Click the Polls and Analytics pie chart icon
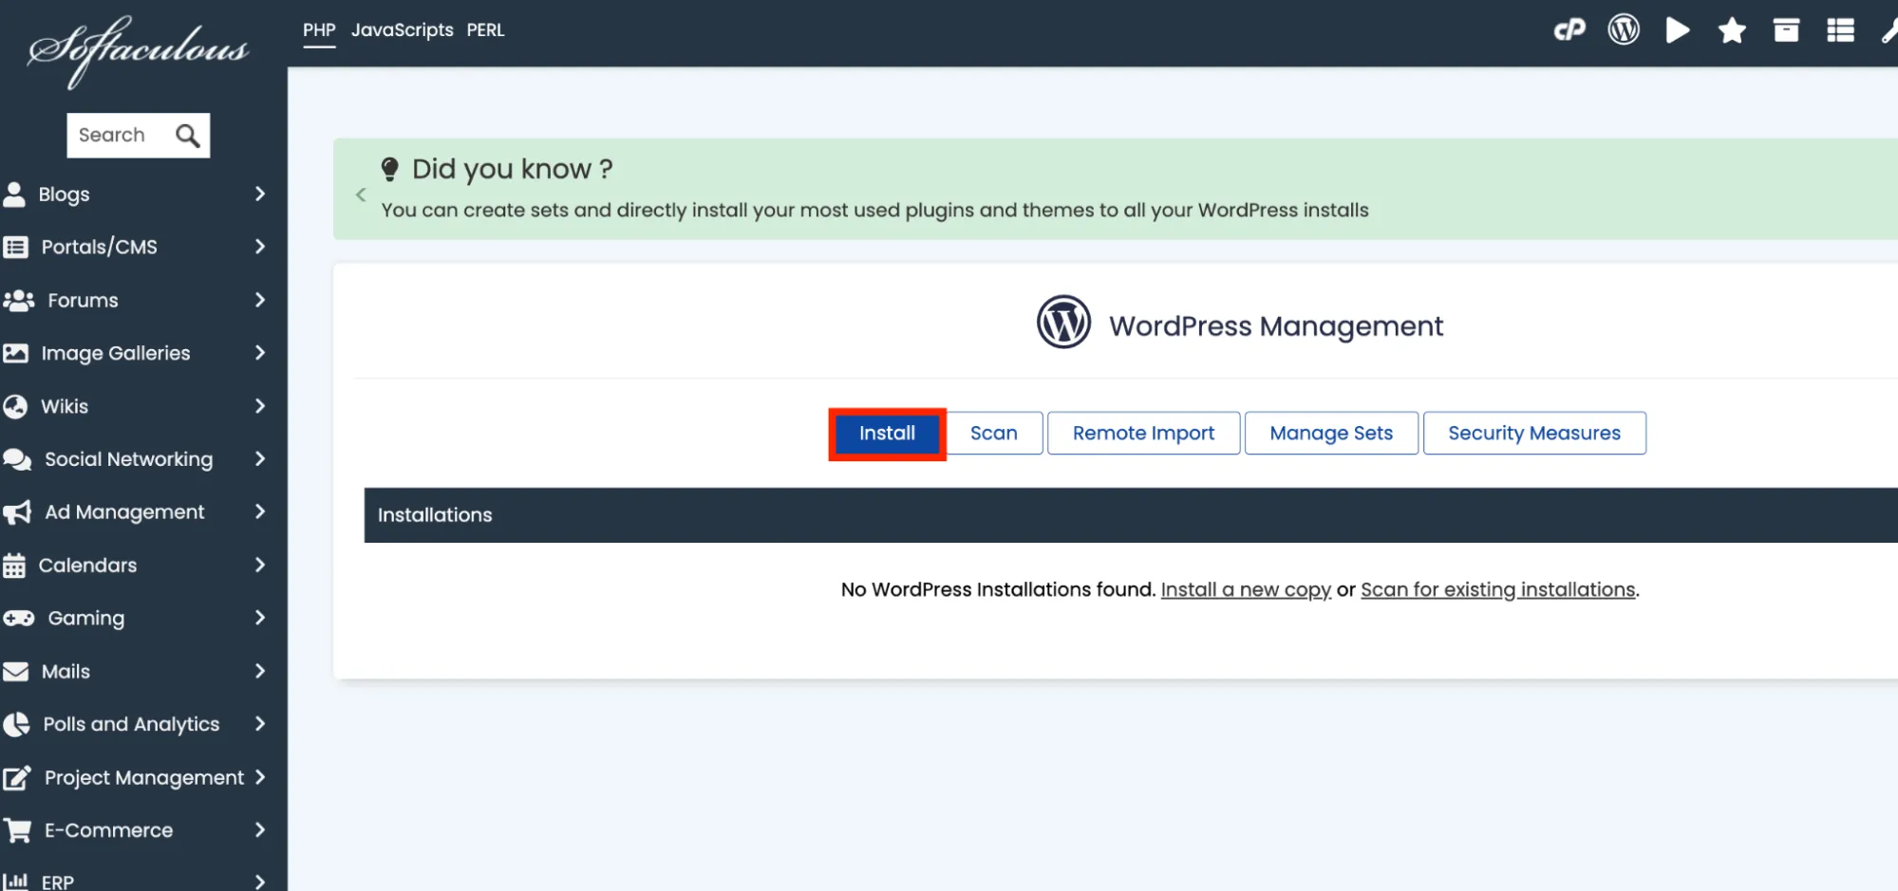This screenshot has width=1898, height=891. 16,725
